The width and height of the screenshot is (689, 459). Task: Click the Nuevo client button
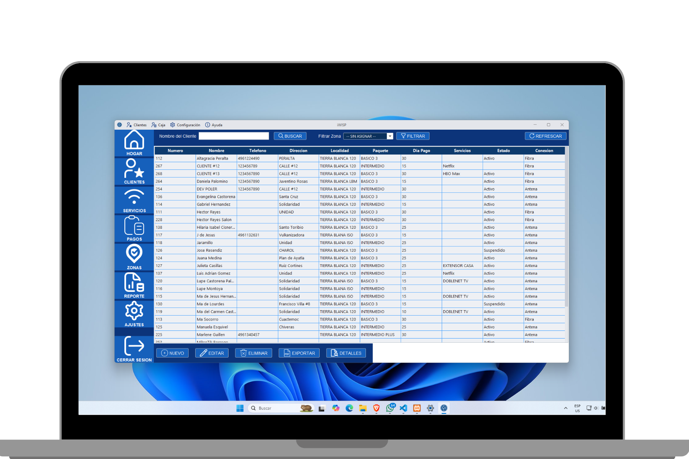[x=172, y=353]
